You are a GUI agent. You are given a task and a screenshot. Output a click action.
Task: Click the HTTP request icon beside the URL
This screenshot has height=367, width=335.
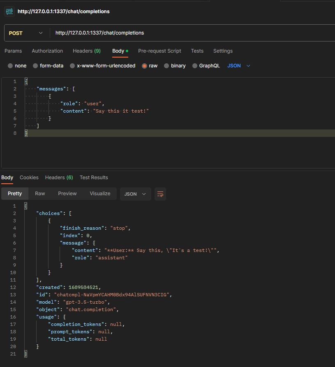tap(9, 12)
